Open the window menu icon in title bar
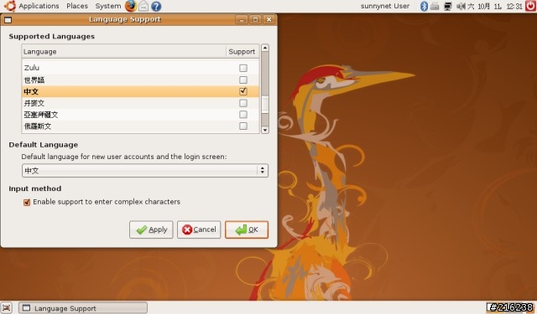This screenshot has height=314, width=537. point(8,19)
